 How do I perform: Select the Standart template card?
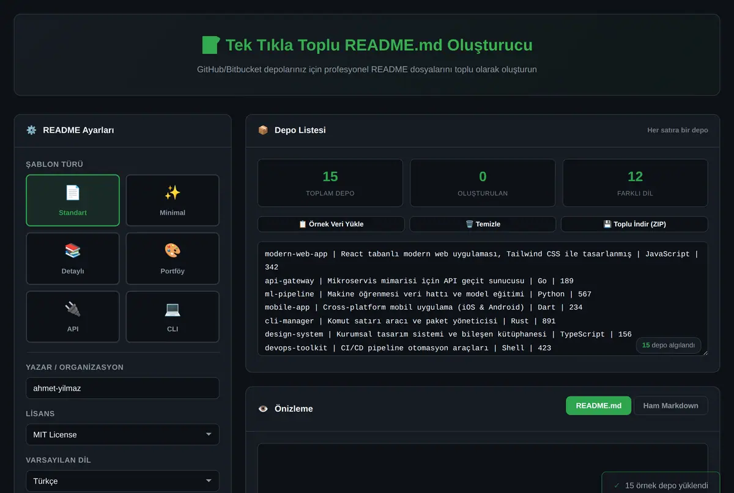[73, 201]
